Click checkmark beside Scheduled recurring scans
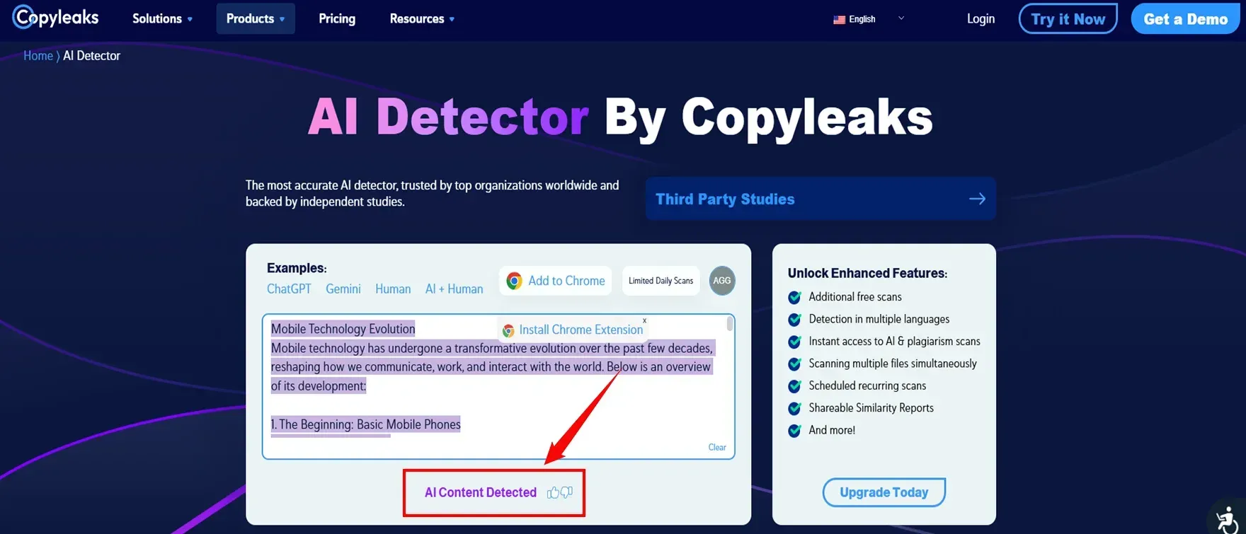This screenshot has height=534, width=1246. coord(795,386)
